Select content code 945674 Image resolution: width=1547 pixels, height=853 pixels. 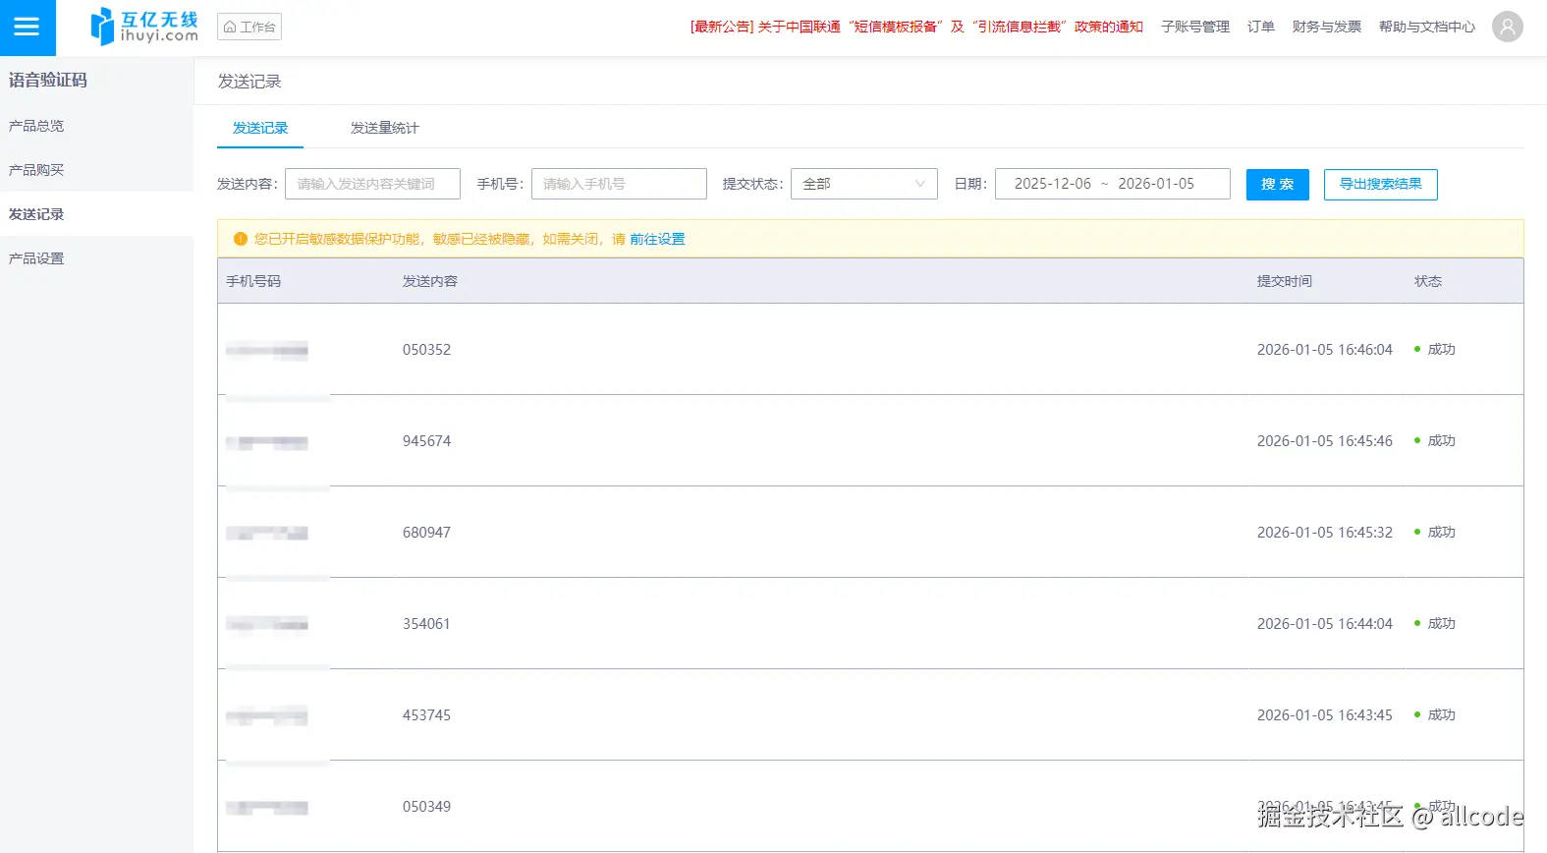[x=426, y=441]
